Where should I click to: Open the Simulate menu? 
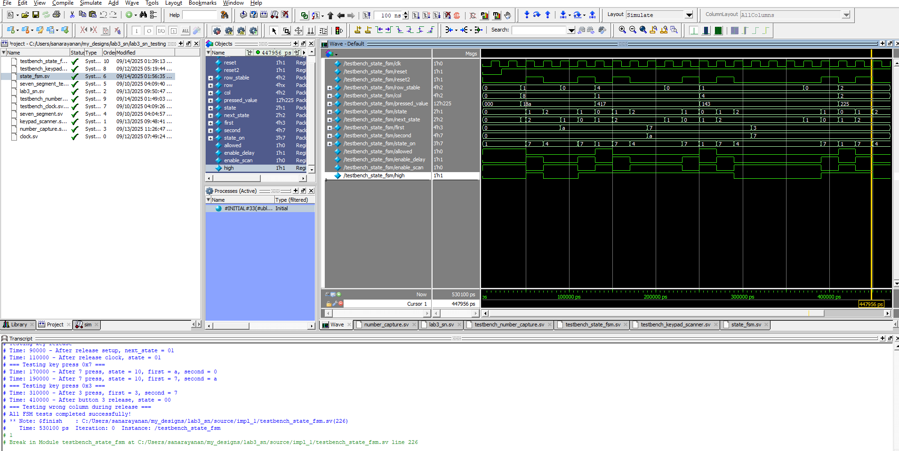pyautogui.click(x=91, y=3)
